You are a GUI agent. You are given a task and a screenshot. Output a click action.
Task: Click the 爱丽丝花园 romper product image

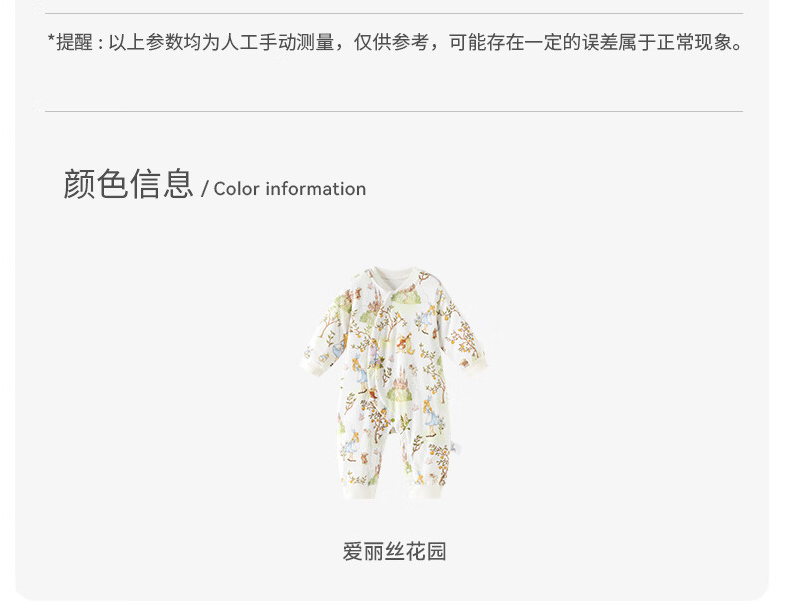coord(394,382)
